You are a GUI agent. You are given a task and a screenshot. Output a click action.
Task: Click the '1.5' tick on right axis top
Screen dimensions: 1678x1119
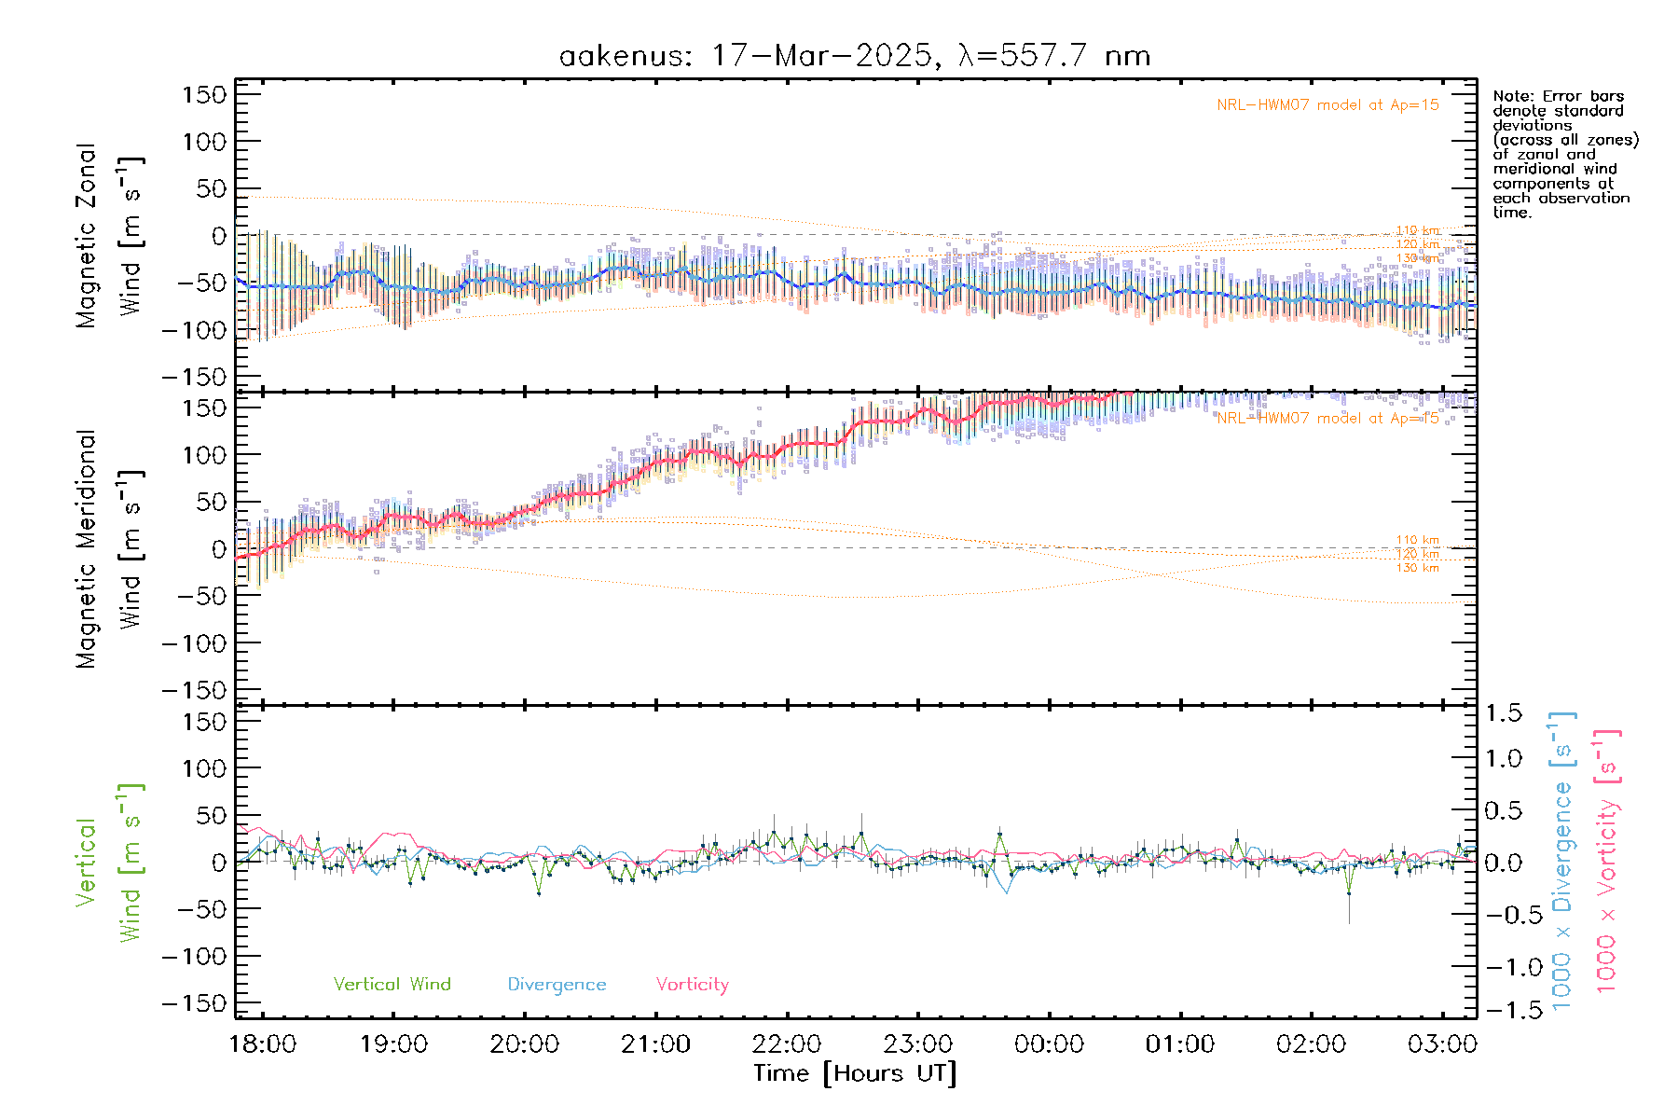tap(1503, 713)
